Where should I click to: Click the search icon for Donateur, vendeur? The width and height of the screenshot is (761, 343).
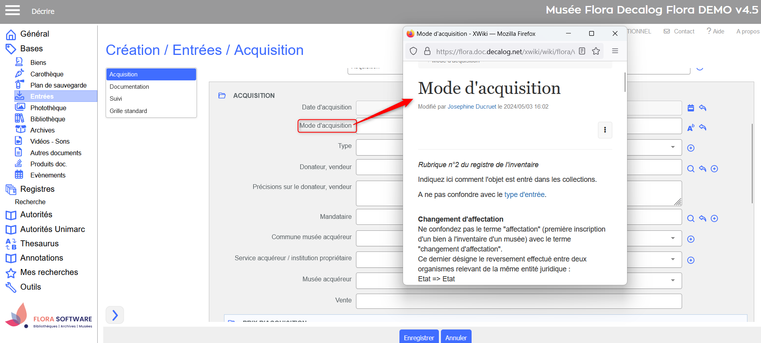(x=691, y=169)
